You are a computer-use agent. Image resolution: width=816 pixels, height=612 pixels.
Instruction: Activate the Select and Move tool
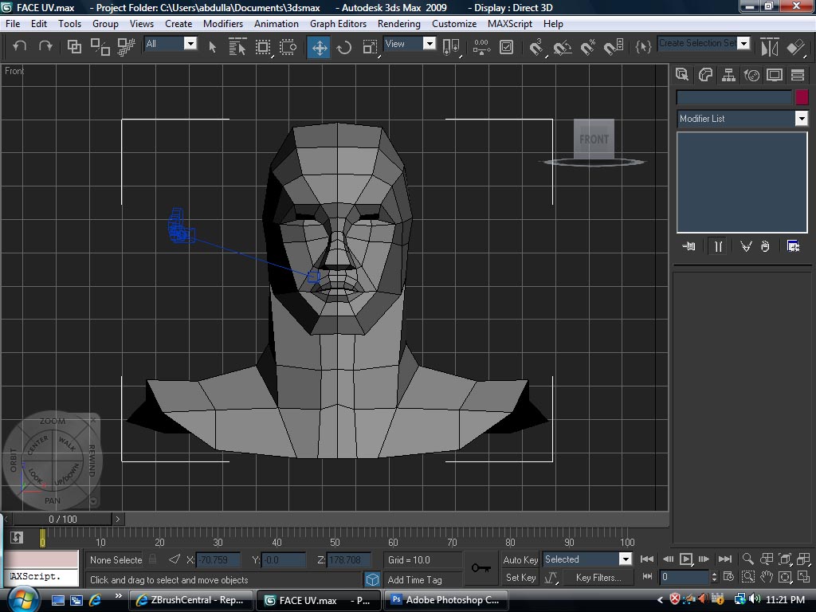pos(319,47)
